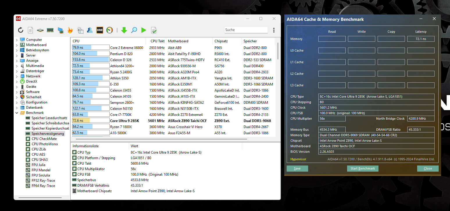Open the three-dot menu beside Suche
The width and height of the screenshot is (450, 211).
[x=274, y=30]
